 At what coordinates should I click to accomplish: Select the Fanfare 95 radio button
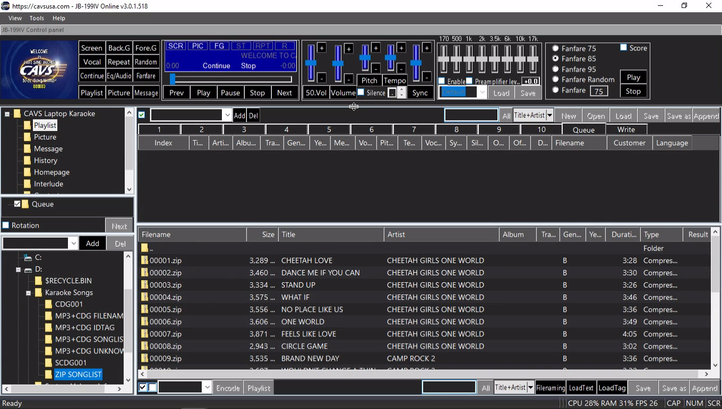tap(555, 69)
